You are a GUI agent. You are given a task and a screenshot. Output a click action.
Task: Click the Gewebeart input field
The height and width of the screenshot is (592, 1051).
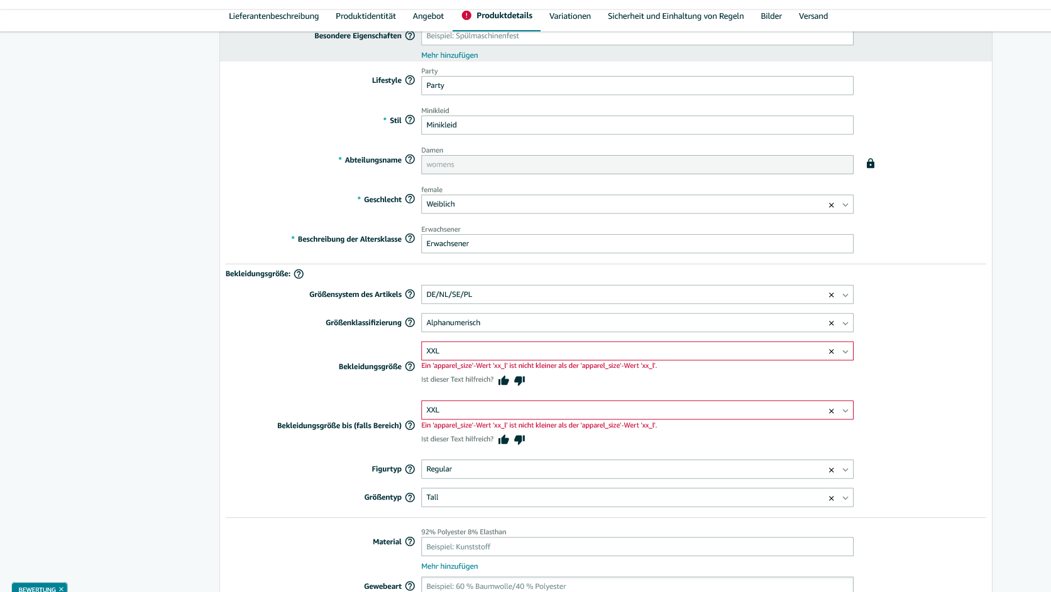(637, 585)
